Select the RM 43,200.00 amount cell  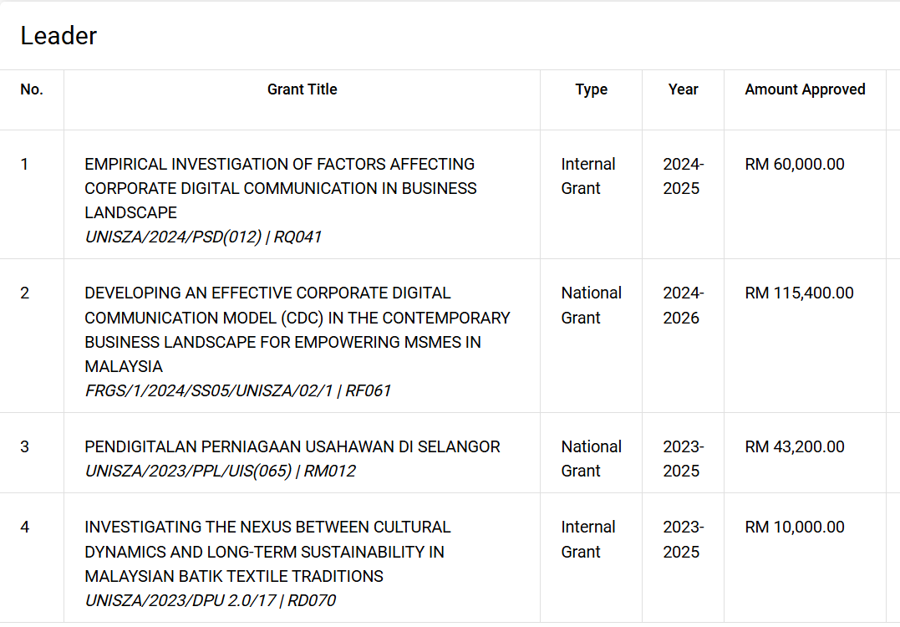point(795,446)
